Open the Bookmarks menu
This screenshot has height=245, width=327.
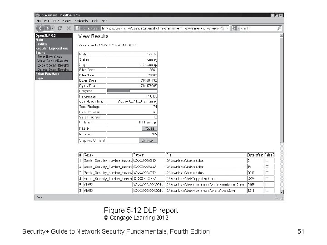coord(82,20)
